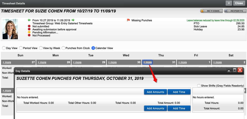Select View by Week radio button

click(41, 48)
